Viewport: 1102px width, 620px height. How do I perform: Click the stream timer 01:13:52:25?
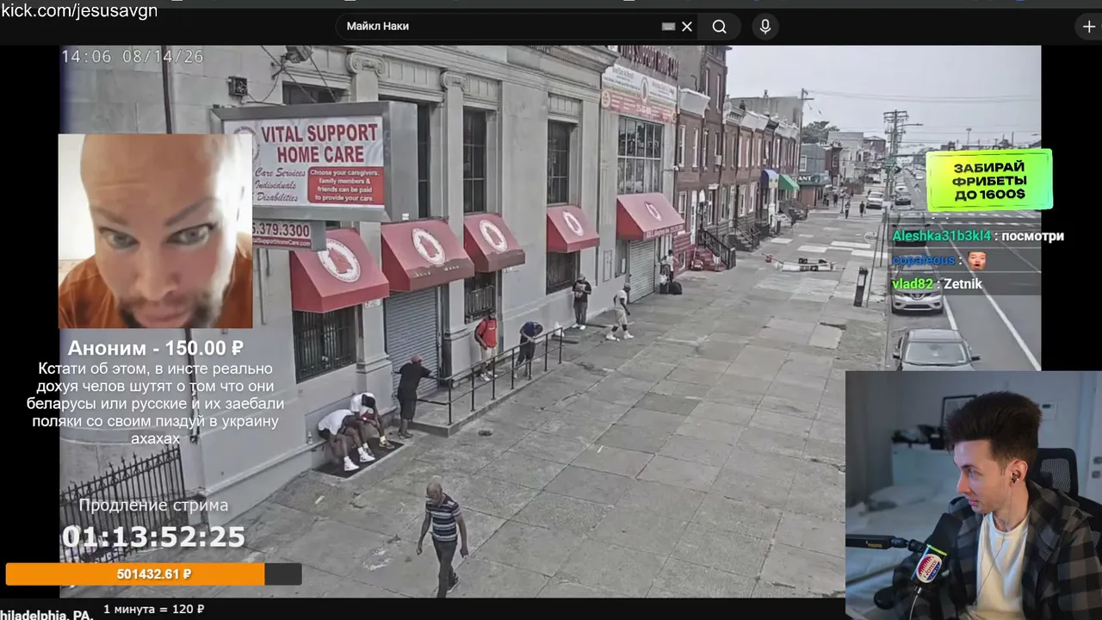click(153, 537)
